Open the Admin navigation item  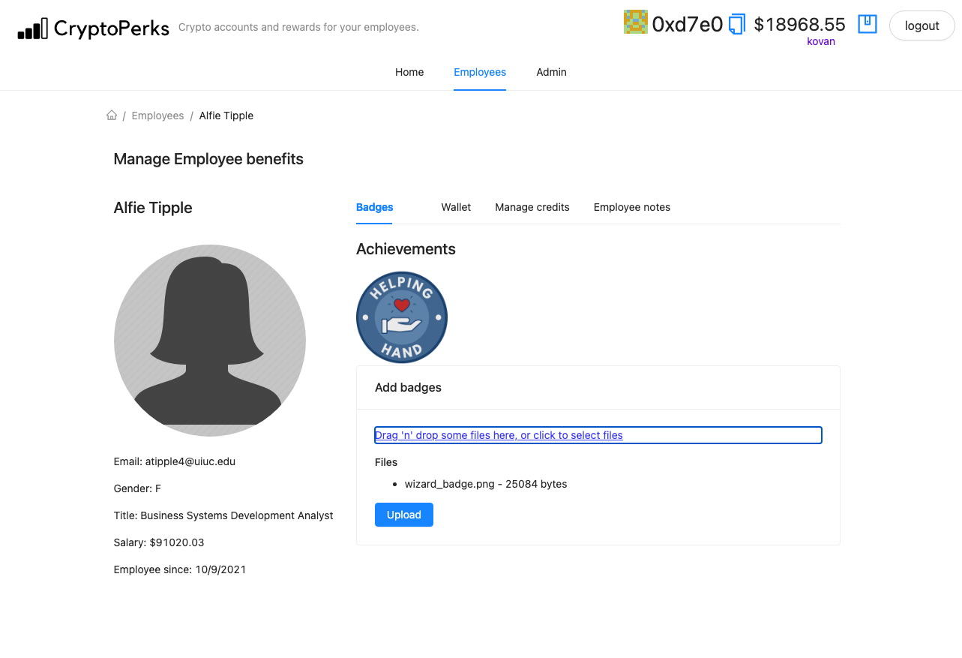[x=551, y=72]
